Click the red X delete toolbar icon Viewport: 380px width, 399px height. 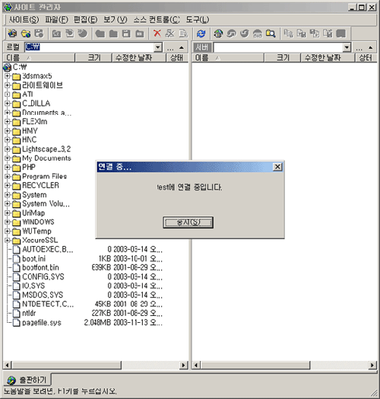pyautogui.click(x=157, y=34)
